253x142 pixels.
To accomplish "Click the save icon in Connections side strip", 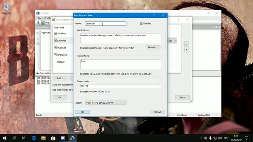I will [38, 44].
